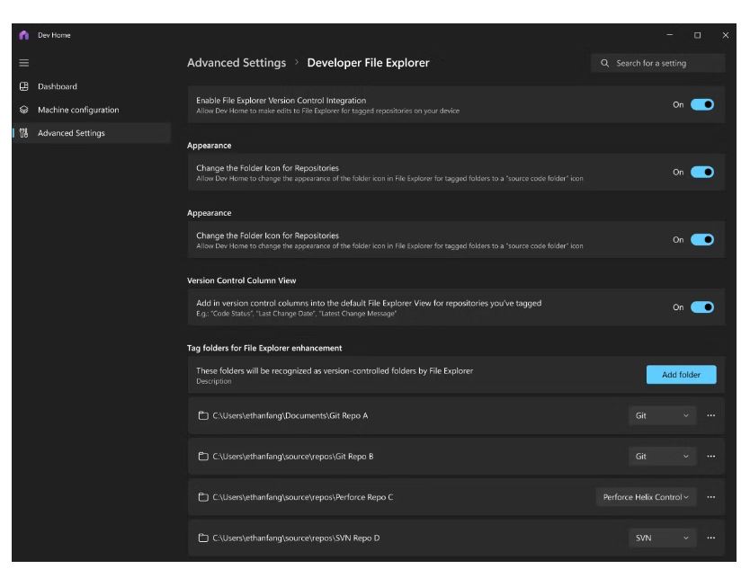Click the Dev Home app logo icon
The height and width of the screenshot is (578, 750).
coord(24,35)
